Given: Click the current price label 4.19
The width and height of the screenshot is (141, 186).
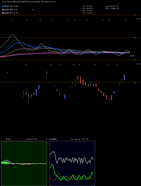Looking at the screenshot, I should pos(132,56).
